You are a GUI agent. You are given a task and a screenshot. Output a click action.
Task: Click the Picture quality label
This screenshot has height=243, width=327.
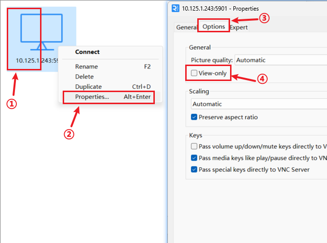click(212, 60)
